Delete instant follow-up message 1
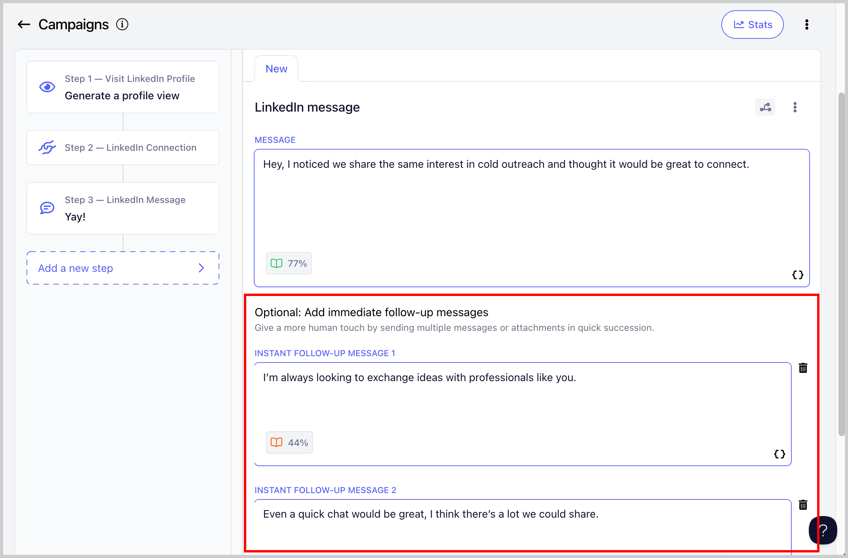The height and width of the screenshot is (558, 848). pyautogui.click(x=803, y=368)
